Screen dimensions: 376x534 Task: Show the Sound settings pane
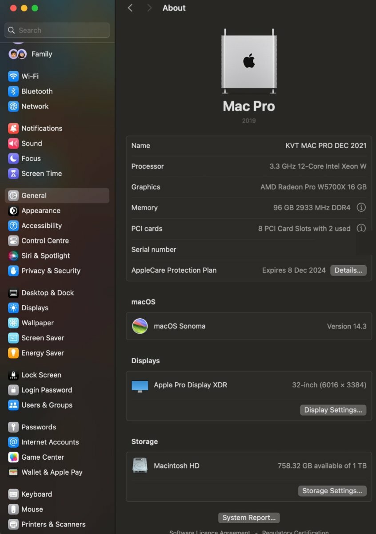[x=57, y=143]
